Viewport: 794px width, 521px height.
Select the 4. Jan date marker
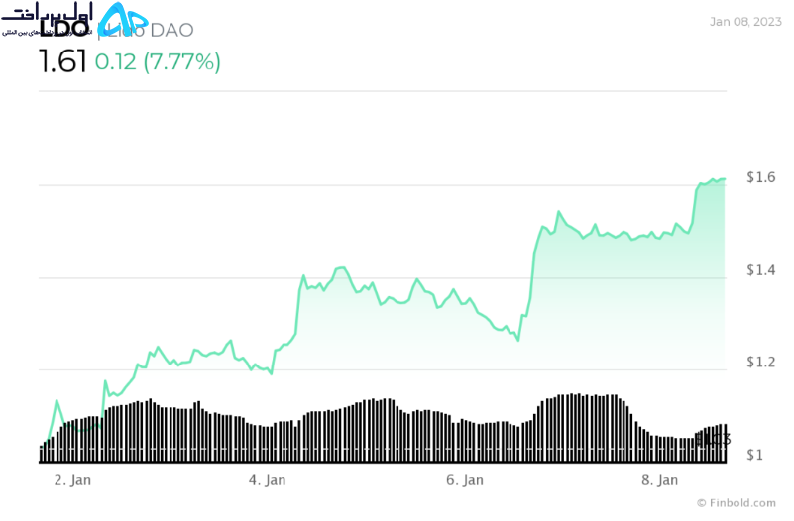pos(267,480)
